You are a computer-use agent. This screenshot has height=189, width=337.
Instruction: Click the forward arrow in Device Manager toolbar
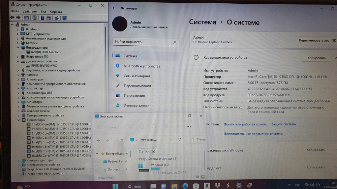pyautogui.click(x=18, y=17)
